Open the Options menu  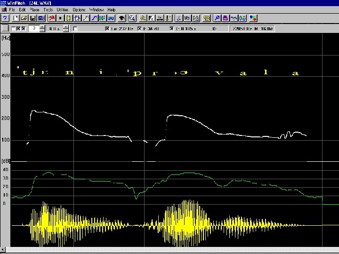(79, 10)
